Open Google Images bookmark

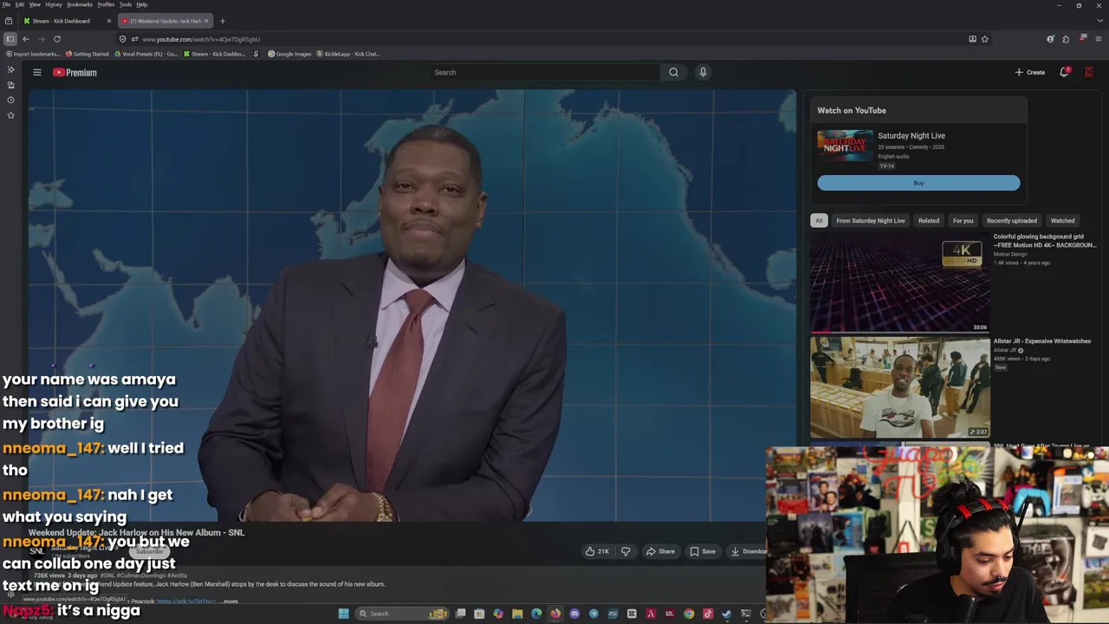pos(289,54)
